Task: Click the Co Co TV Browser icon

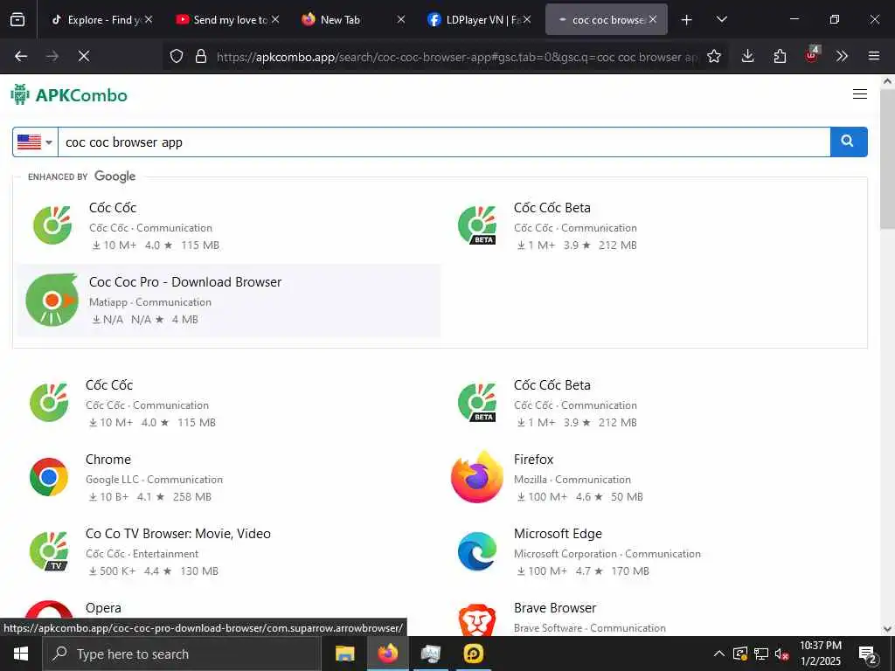Action: [49, 550]
